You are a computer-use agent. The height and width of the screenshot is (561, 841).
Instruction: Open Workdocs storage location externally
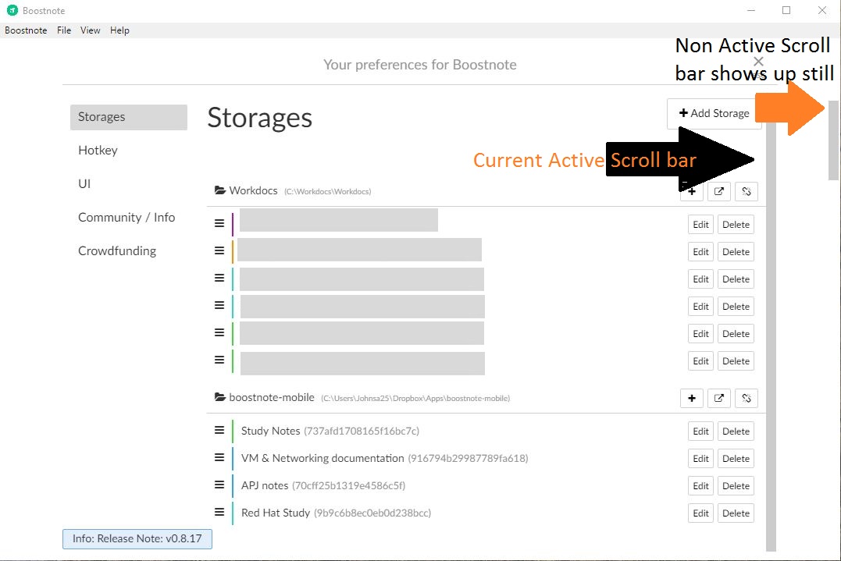coord(719,191)
